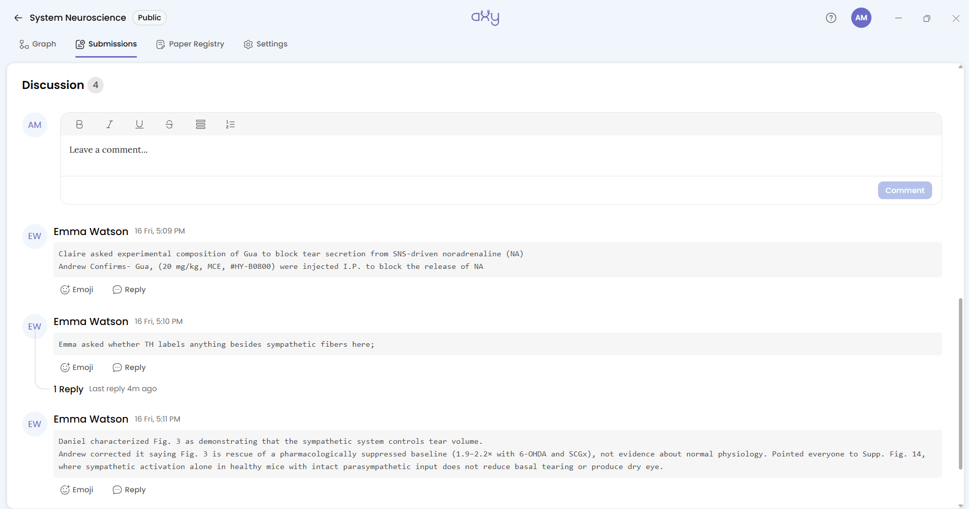Click the '16 Fri, 5:10 PM' timestamp
The width and height of the screenshot is (969, 509).
[x=159, y=321]
